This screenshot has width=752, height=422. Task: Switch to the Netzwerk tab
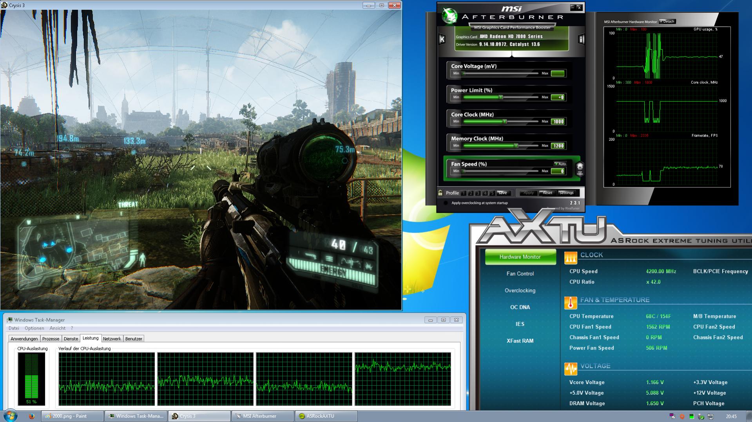click(112, 339)
